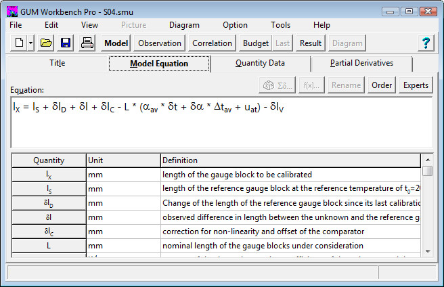Open the Correlation view
The height and width of the screenshot is (287, 444).
212,43
